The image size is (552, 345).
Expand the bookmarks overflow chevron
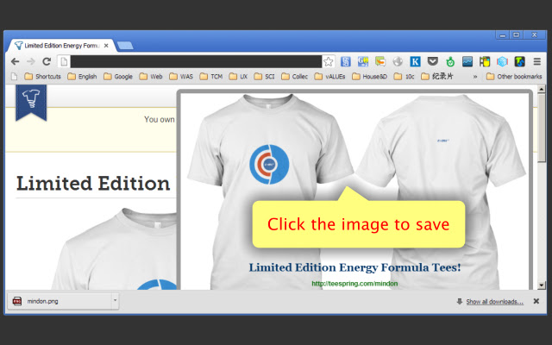coord(475,77)
